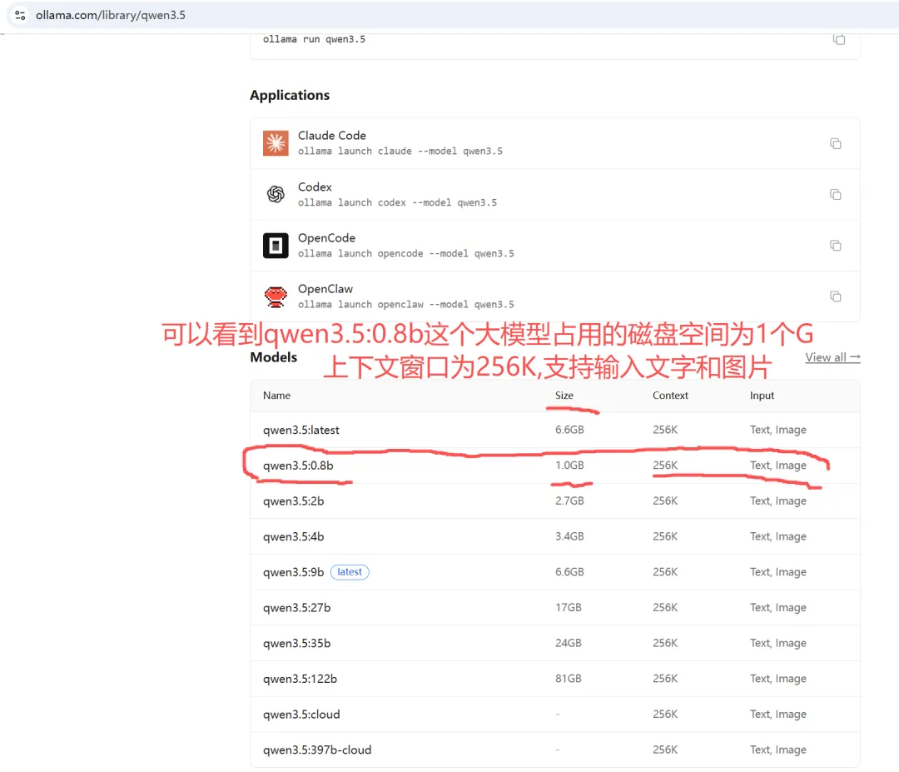Click the 6.6GB size in qwen3.5:latest row
Viewport: 899px width, 772px height.
click(570, 431)
